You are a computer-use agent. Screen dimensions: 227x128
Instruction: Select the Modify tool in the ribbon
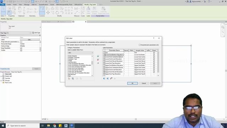click(x=3, y=10)
